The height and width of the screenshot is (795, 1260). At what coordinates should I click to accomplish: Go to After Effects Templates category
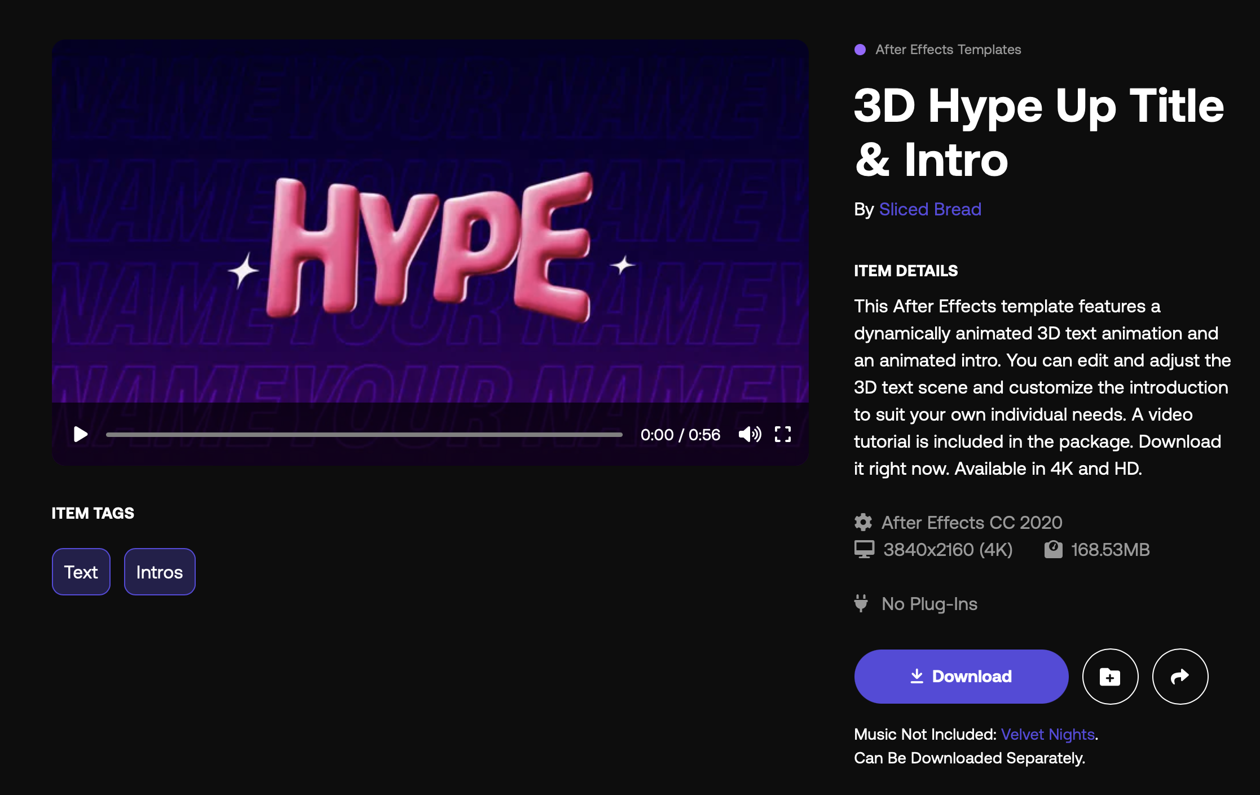tap(948, 50)
